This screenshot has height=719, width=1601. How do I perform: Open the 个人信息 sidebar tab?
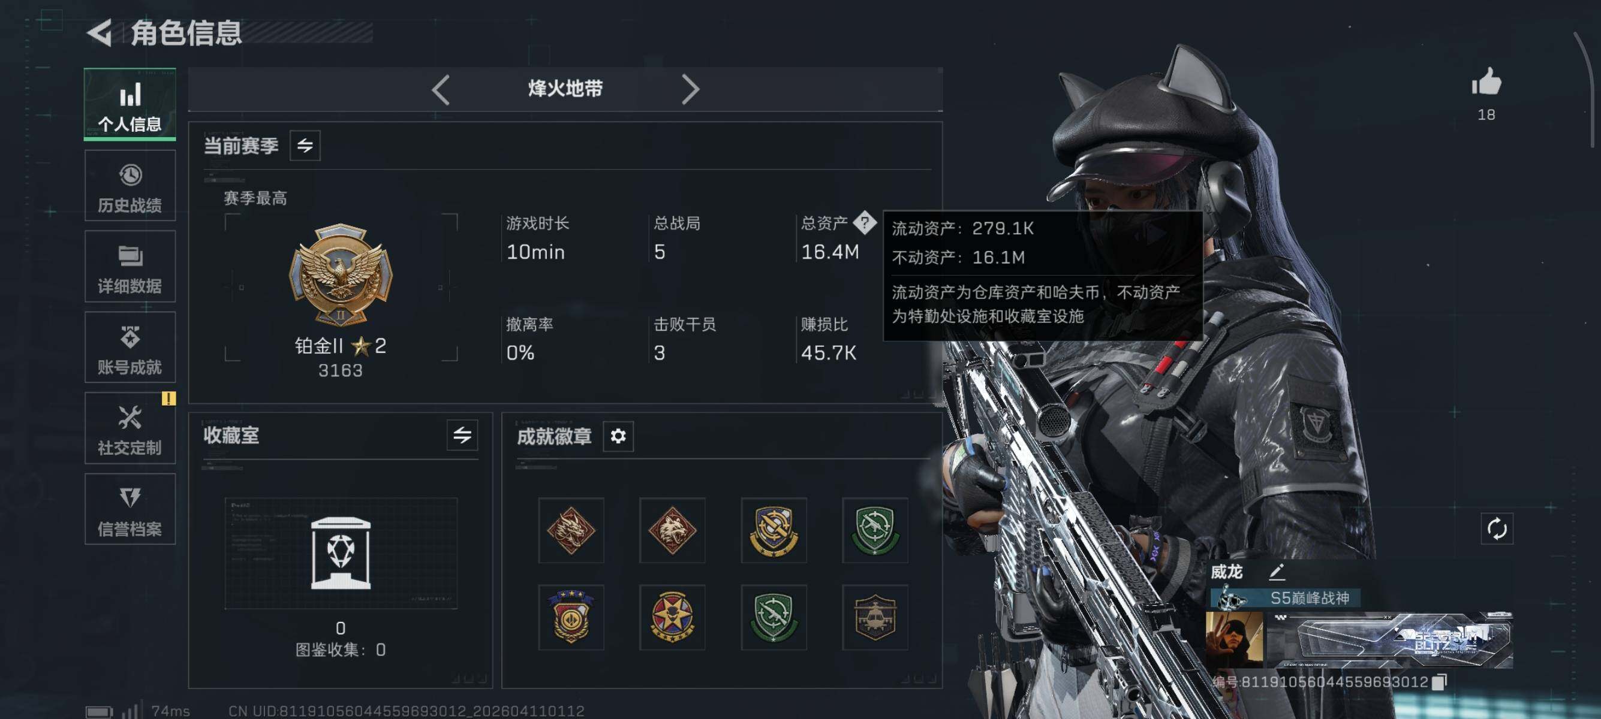[130, 104]
